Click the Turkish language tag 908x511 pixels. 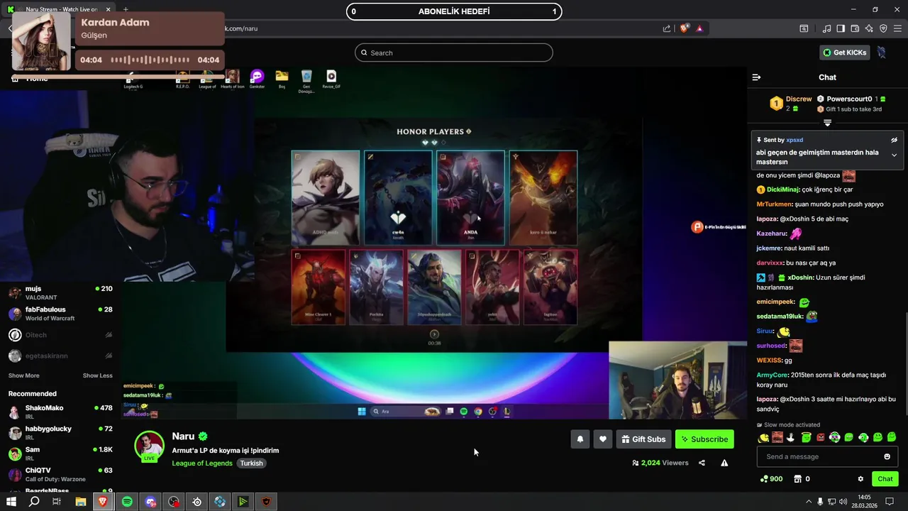point(251,463)
